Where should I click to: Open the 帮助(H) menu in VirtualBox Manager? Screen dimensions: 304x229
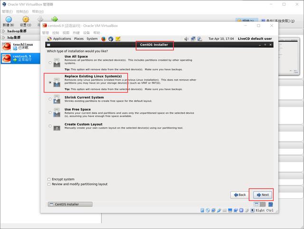tap(38, 11)
